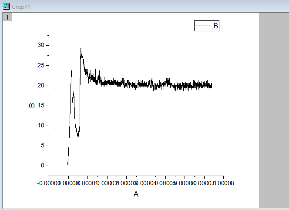The image size is (289, 210).
Task: Select the legend text B
Action: pyautogui.click(x=215, y=26)
